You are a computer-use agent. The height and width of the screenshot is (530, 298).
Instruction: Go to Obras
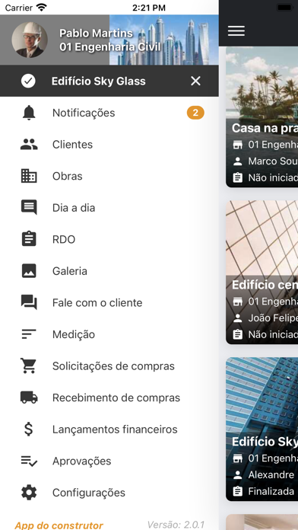(109, 176)
